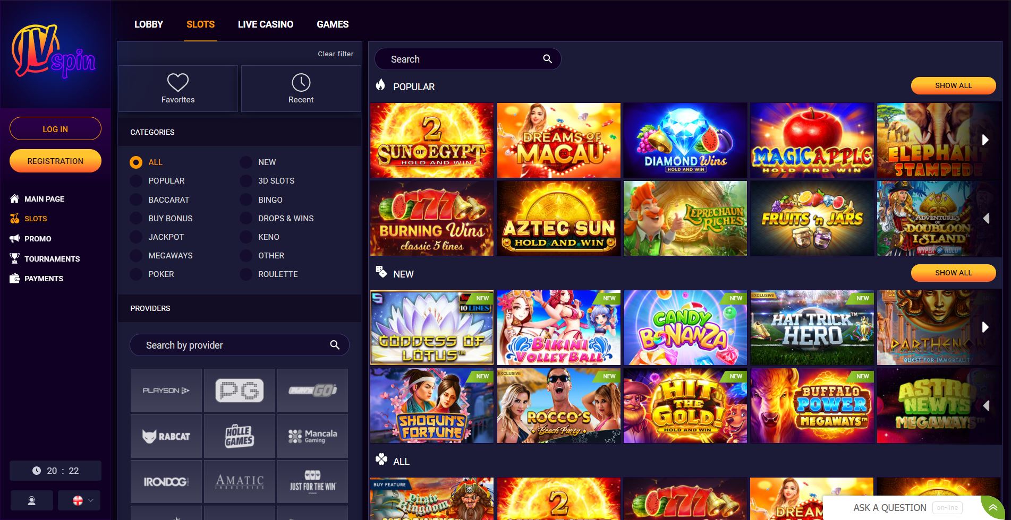Screen dimensions: 1011x520
Task: Open the Buffalo Power Megaways thumbnail
Action: point(812,406)
